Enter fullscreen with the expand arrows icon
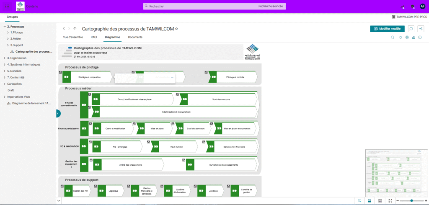This screenshot has height=205, width=429. tap(390, 201)
